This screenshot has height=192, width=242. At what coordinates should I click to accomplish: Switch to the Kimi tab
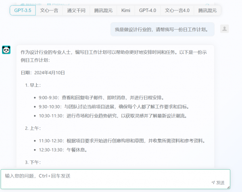[x=125, y=11]
